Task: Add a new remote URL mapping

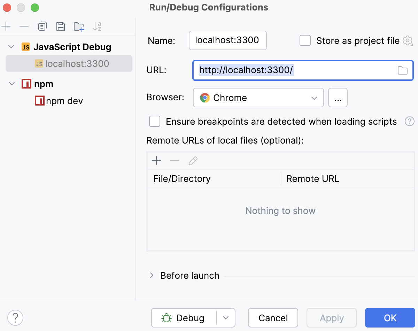Action: [x=156, y=161]
